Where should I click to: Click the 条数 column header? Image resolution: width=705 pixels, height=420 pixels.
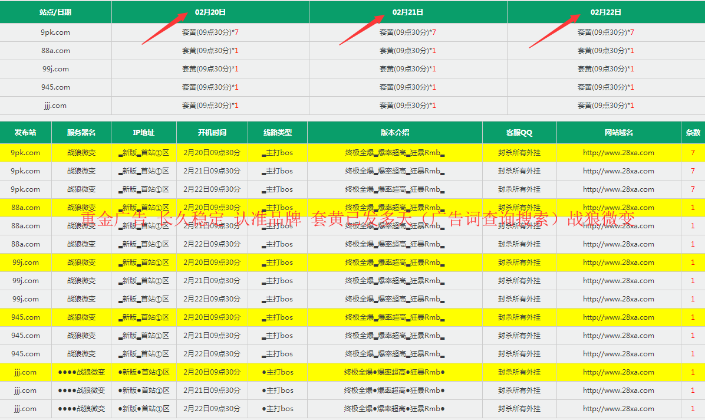coord(693,133)
